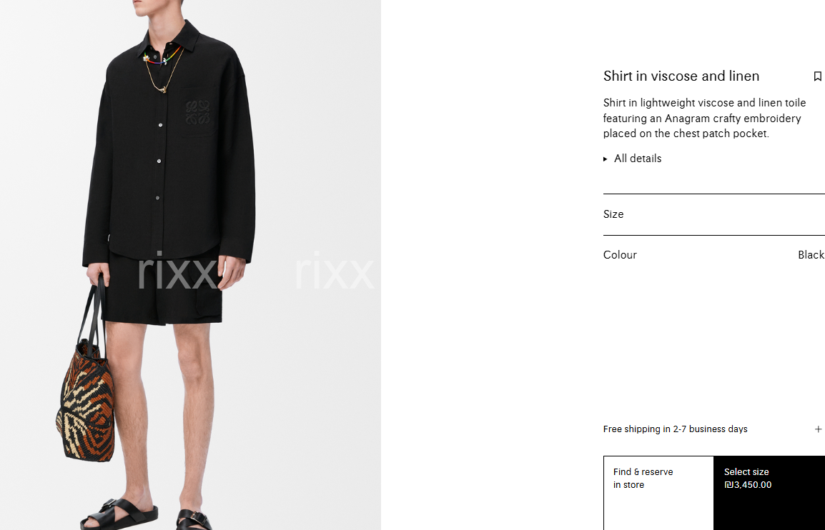The height and width of the screenshot is (530, 825).
Task: Click the price ₪3,450.00 label
Action: coord(748,485)
